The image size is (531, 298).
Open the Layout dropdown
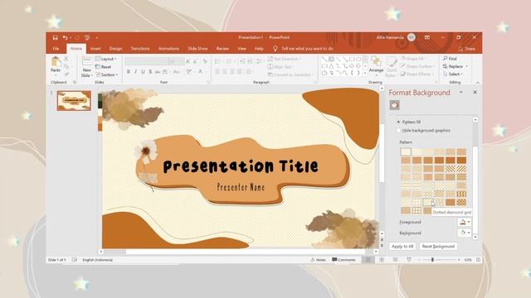coord(106,59)
